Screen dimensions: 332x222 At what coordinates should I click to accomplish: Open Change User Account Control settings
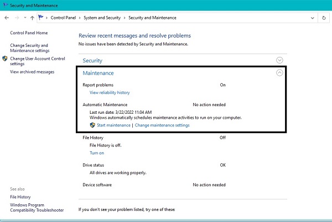click(38, 61)
